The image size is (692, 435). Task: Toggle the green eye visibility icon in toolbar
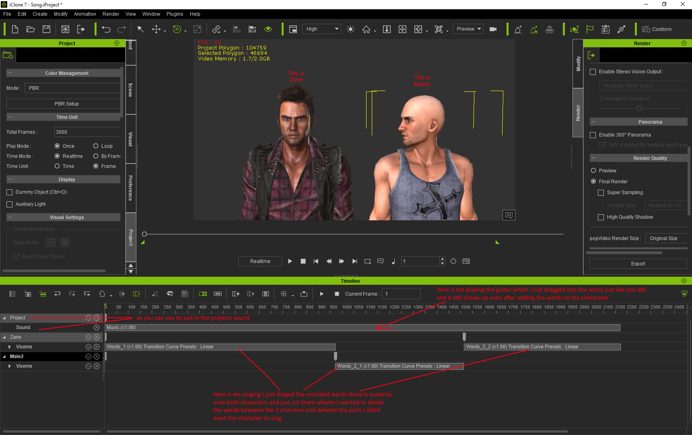point(268,29)
